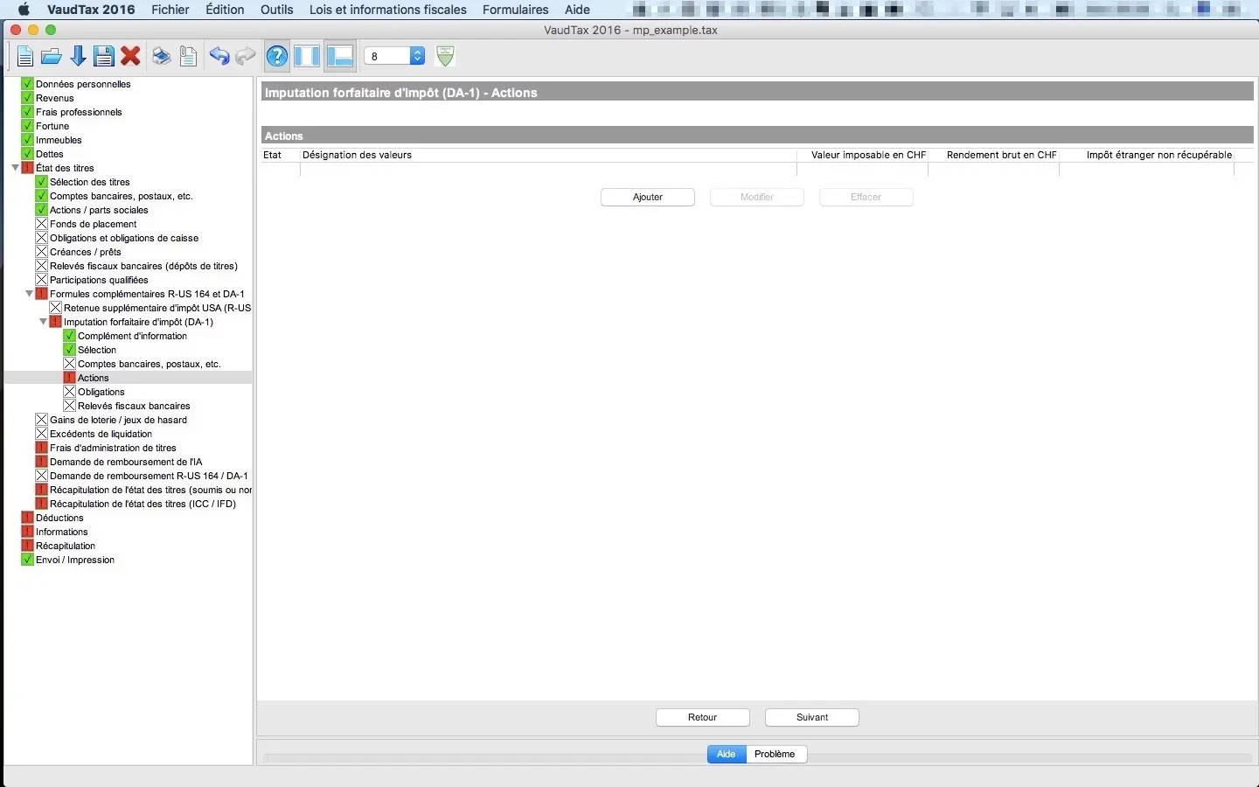Toggle the bottom panel layout icon
The image size is (1259, 787).
339,57
